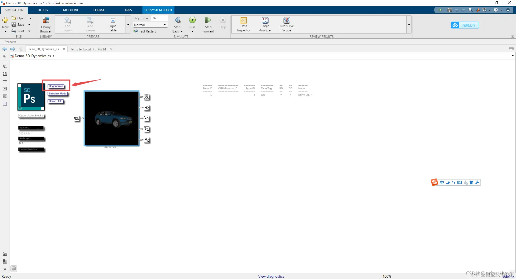Open the address bar dropdown arrow
Viewport: 516px width, 279px height.
click(513, 56)
